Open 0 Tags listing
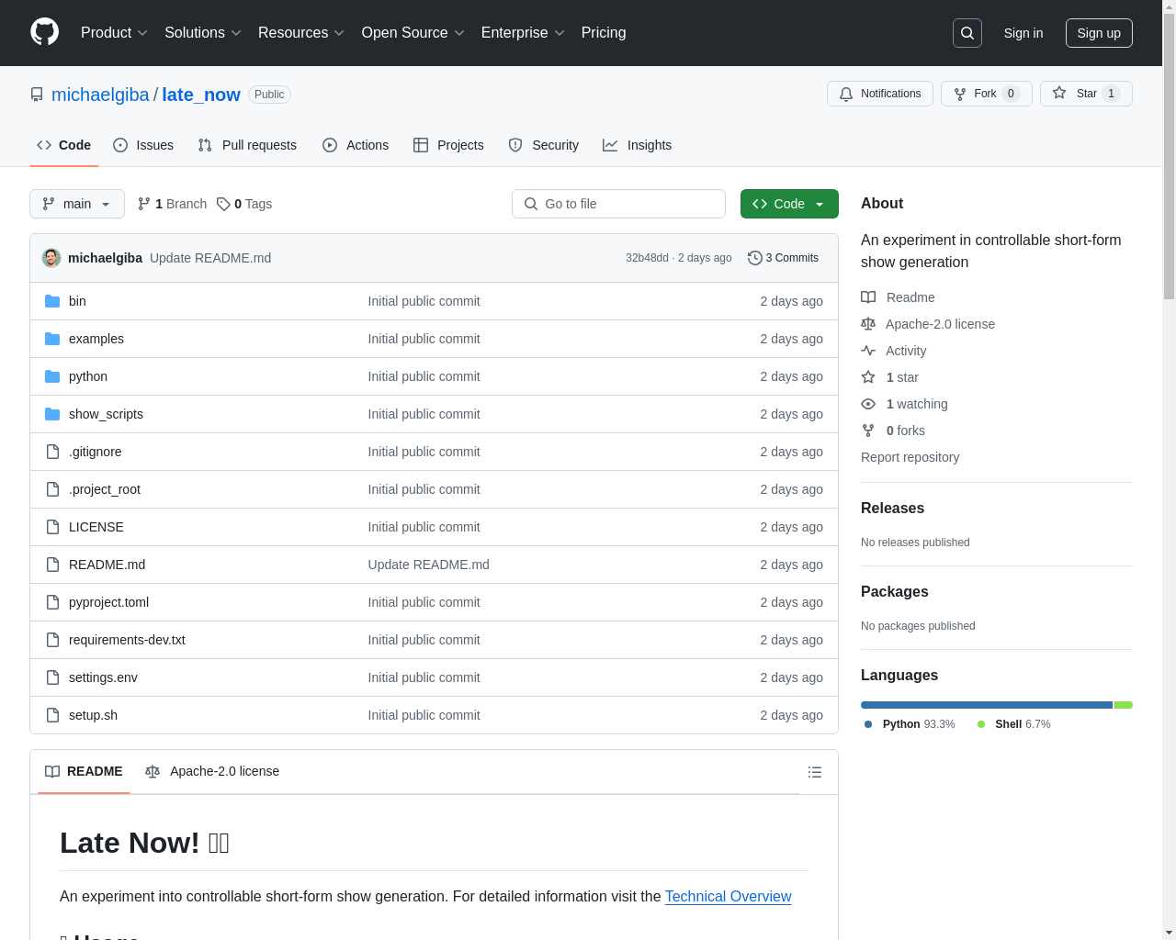1176x940 pixels. [x=244, y=204]
